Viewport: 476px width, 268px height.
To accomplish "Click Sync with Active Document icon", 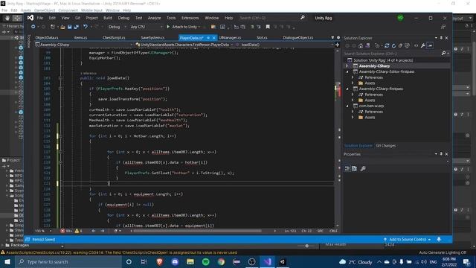I will [x=387, y=46].
